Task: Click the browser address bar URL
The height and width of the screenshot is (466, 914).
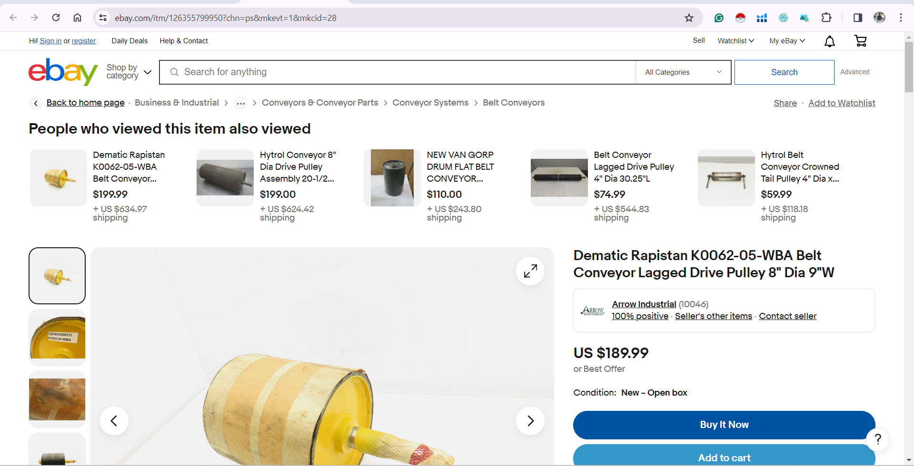Action: (226, 18)
